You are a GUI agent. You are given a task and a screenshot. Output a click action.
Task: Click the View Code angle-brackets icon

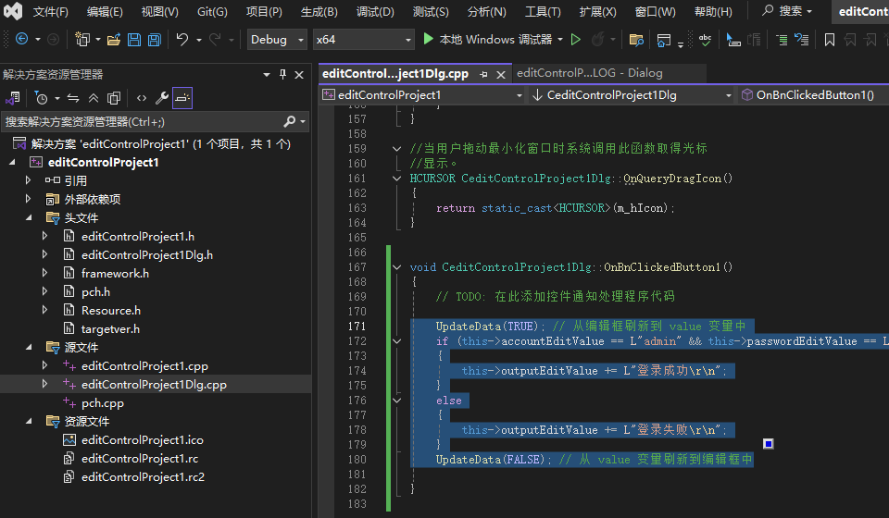point(141,98)
